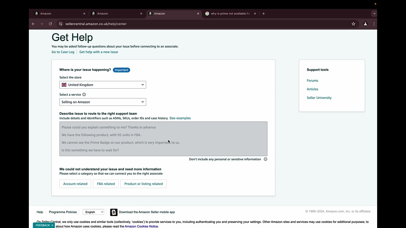This screenshot has width=406, height=228.
Task: Select the 'FBA related' category button
Action: 106,184
